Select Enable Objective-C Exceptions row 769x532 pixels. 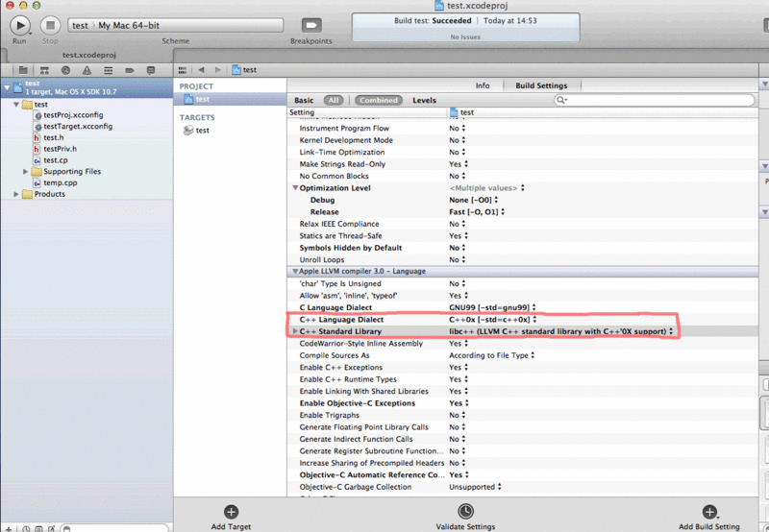(x=522, y=403)
